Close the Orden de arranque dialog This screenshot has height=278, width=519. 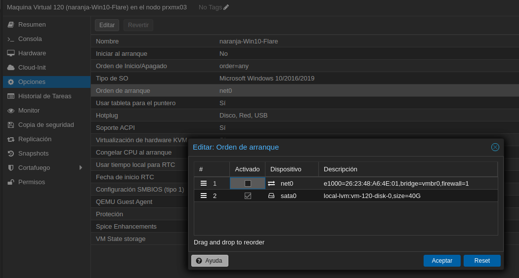495,147
